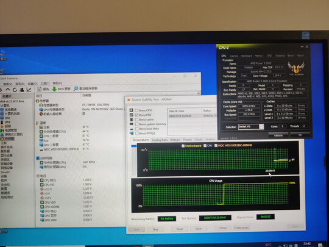Open the Graphics tab in CPU-Z
Viewport: 329px width, 247px height.
click(x=280, y=55)
